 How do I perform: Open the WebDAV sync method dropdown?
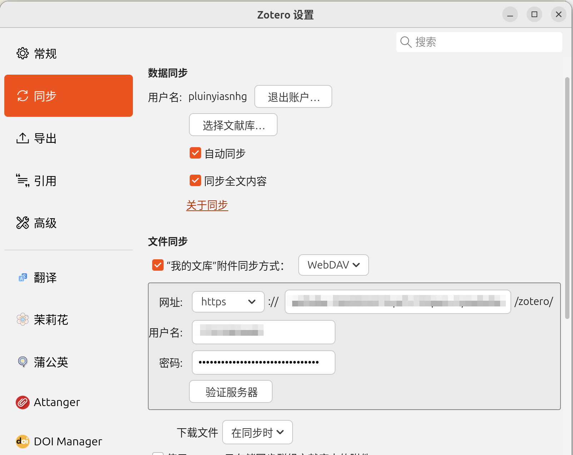click(x=333, y=265)
